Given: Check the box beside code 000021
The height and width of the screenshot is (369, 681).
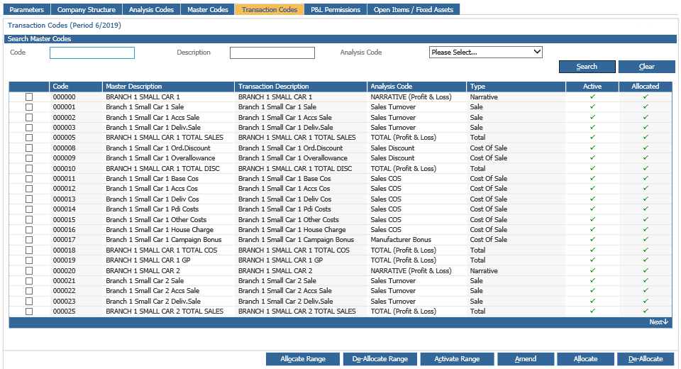Looking at the screenshot, I should click(29, 281).
